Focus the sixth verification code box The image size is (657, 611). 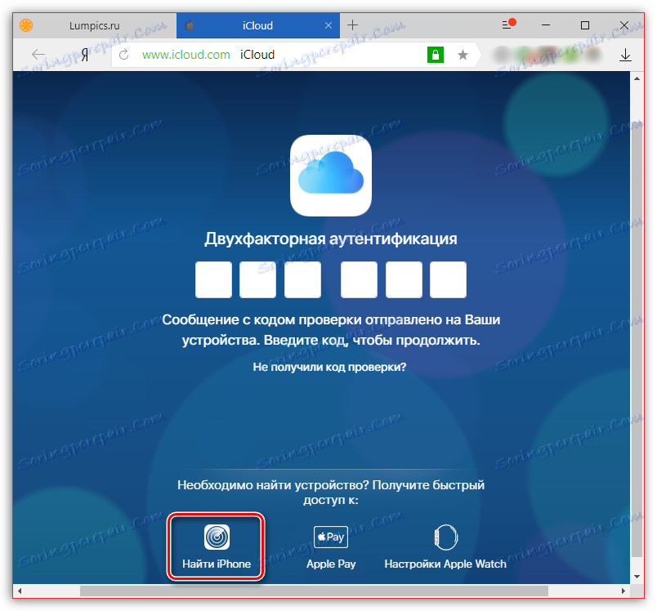pyautogui.click(x=448, y=279)
